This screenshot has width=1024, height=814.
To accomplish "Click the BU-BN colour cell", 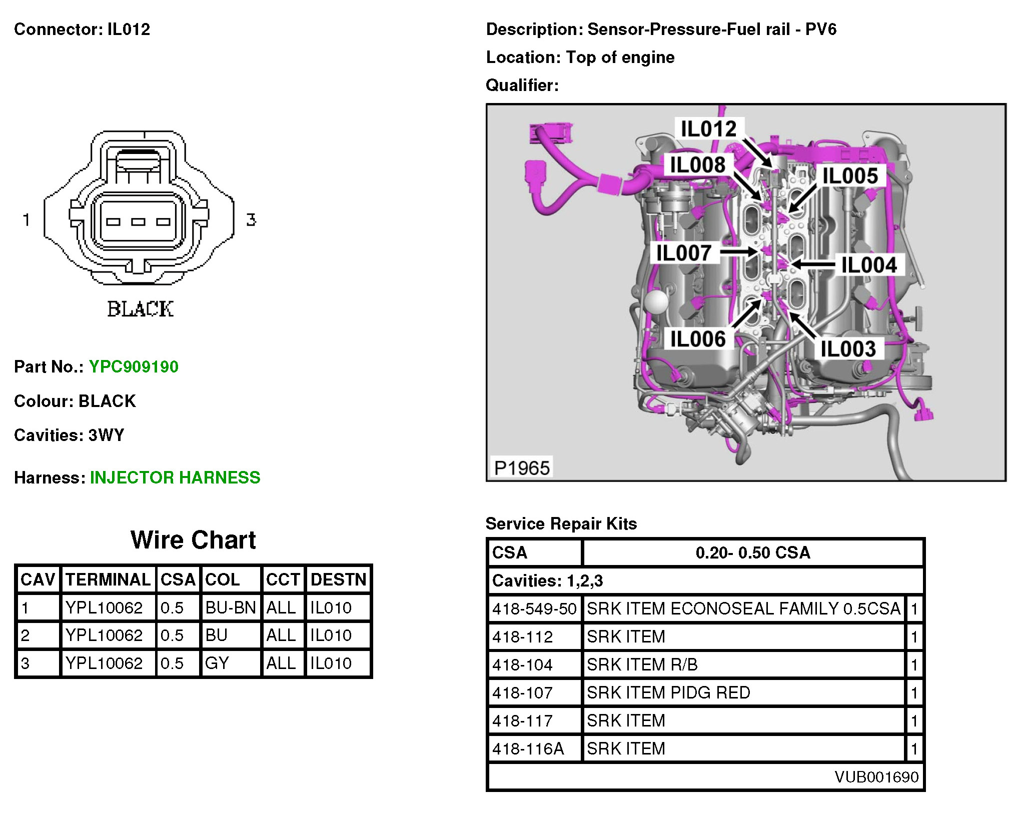I will pos(230,607).
